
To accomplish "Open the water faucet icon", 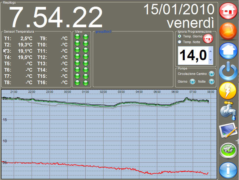I will [x=228, y=111].
